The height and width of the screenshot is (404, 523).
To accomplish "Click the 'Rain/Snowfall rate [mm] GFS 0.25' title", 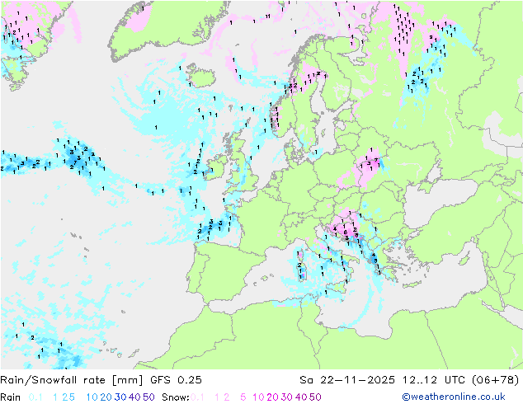I will point(101,380).
